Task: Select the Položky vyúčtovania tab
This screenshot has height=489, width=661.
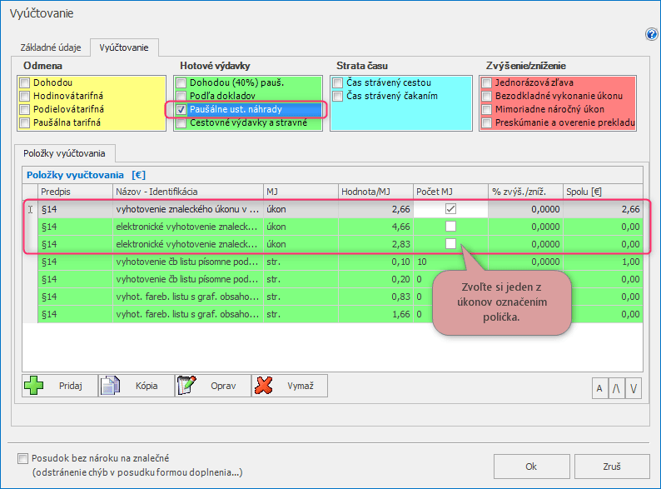Action: tap(65, 152)
